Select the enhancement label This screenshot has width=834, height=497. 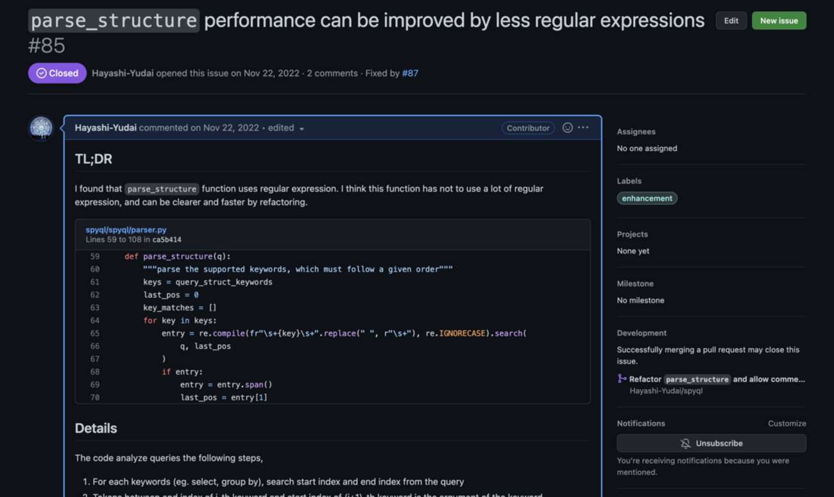(x=647, y=198)
